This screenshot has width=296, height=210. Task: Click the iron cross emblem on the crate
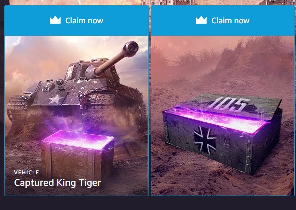205,140
